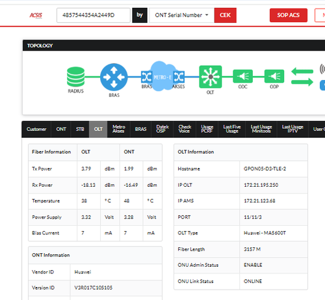Click IP OLT value 172.21.195.250
This screenshot has width=325, height=300.
[x=261, y=185]
